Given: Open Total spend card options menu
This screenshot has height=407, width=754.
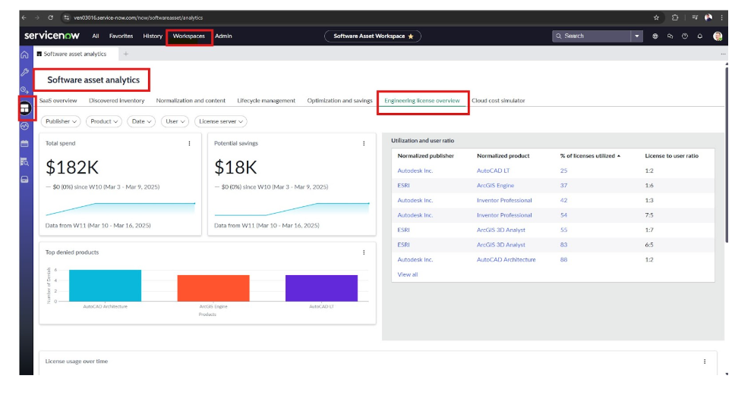Looking at the screenshot, I should tap(190, 143).
